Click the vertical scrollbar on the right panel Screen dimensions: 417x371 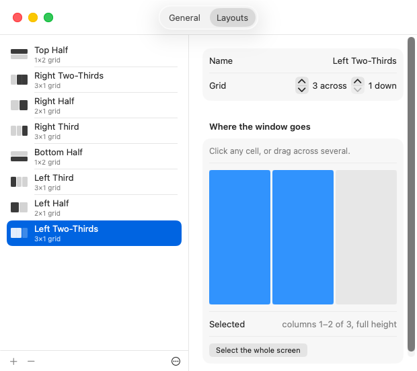tap(411, 194)
